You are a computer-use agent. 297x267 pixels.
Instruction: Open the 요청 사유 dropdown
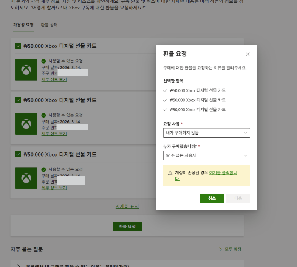tap(206, 133)
